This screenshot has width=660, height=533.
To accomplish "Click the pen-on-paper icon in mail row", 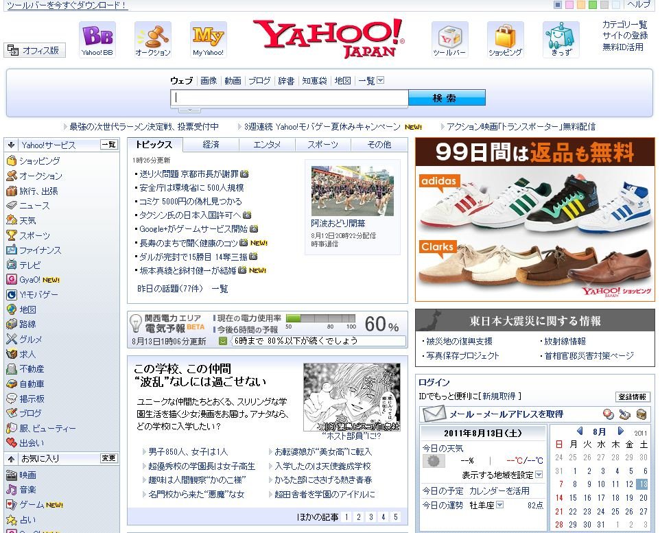I will (624, 414).
